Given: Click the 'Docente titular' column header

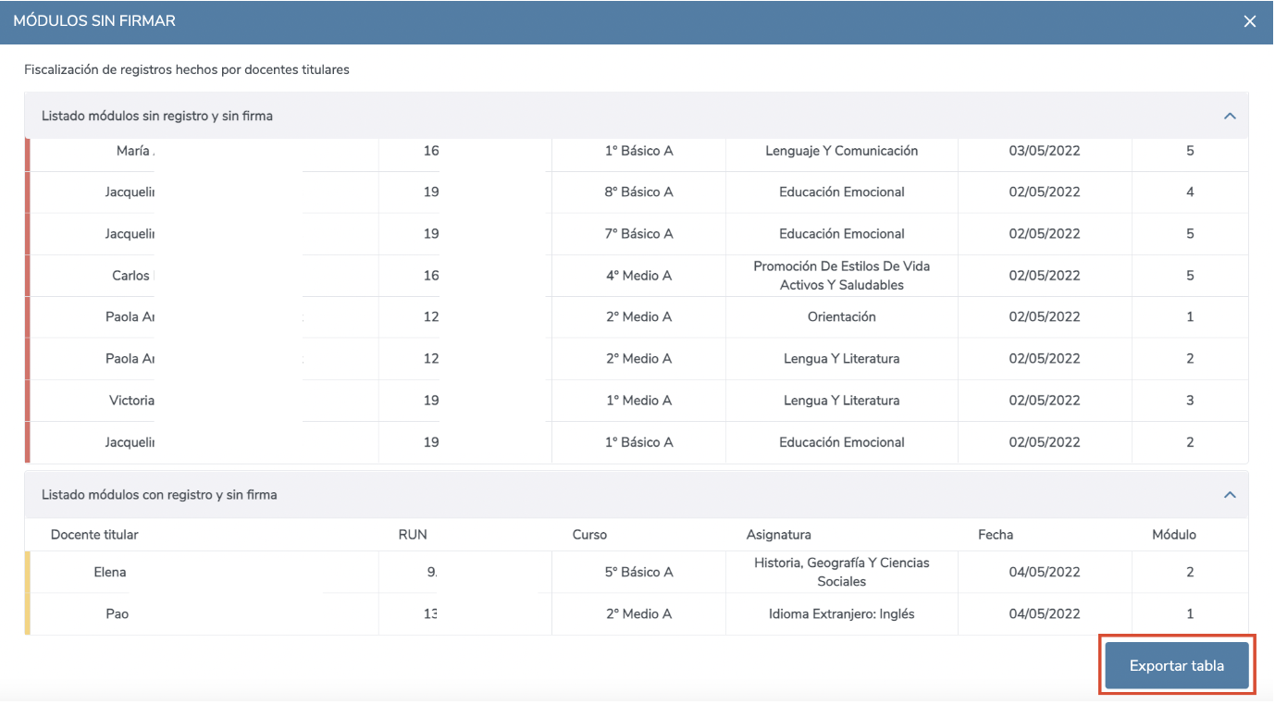Looking at the screenshot, I should point(94,535).
